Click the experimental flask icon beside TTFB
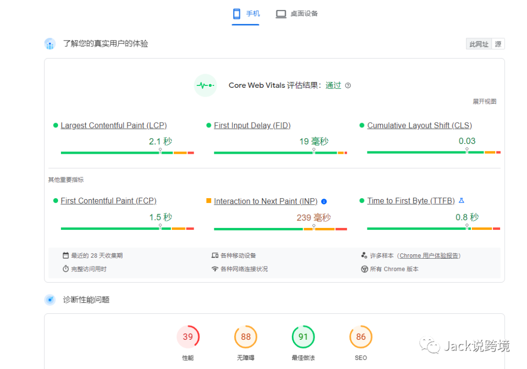527x369 pixels. tap(462, 200)
